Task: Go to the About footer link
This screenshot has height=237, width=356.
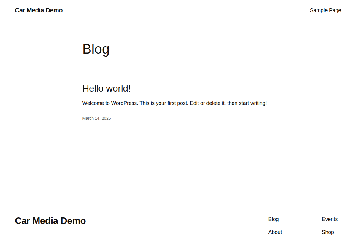Action: 275,232
